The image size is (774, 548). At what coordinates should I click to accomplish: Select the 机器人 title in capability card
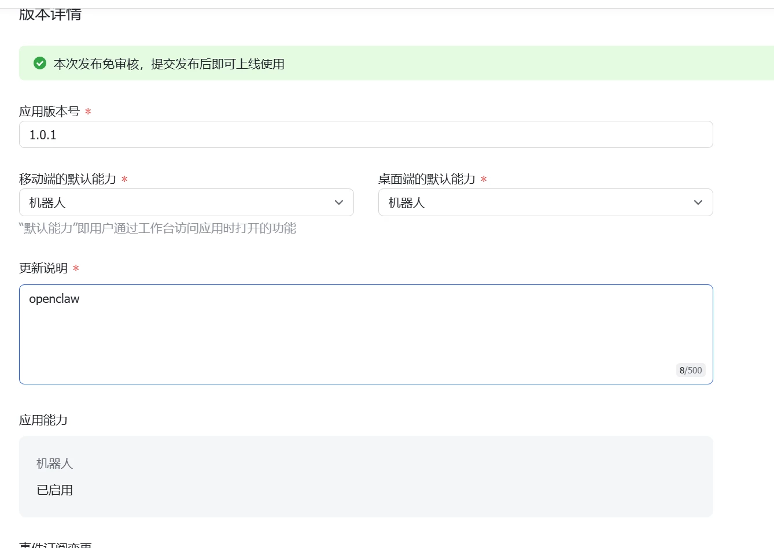[54, 464]
